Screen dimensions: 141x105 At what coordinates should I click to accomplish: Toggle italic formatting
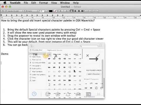(x=64, y=11)
